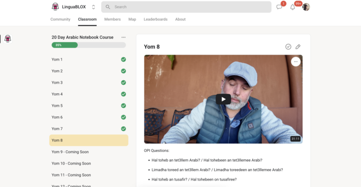361x187 pixels.
Task: Click the Yom 8 video thumbnail
Action: [223, 99]
